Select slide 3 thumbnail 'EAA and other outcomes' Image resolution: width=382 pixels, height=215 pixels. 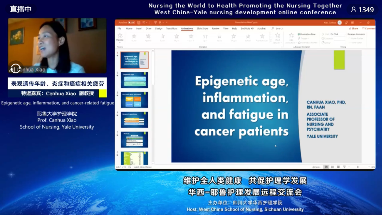coord(134,100)
